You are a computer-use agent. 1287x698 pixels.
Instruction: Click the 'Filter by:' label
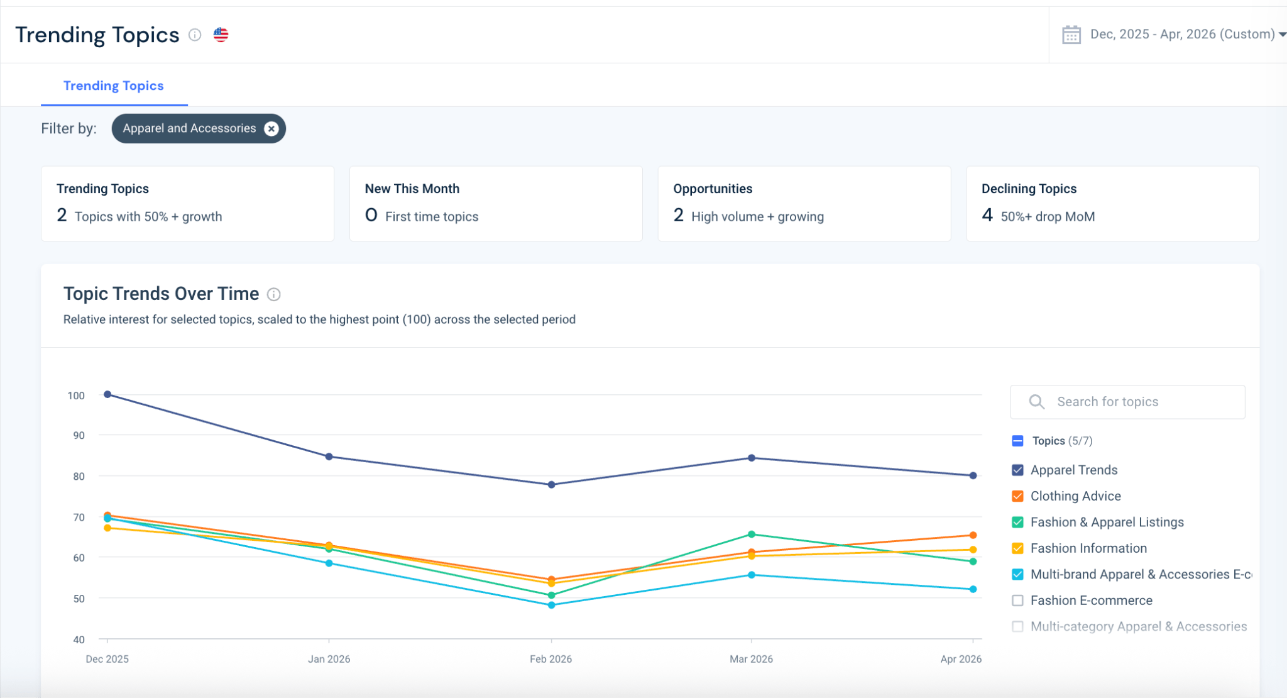point(68,128)
